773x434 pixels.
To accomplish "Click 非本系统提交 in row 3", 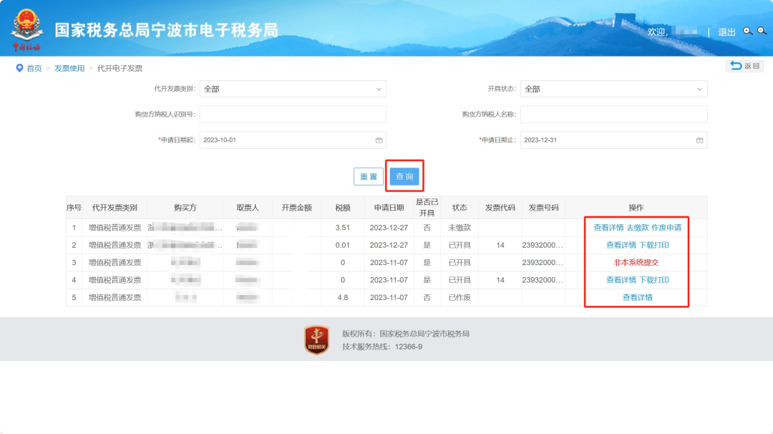I will tap(636, 262).
